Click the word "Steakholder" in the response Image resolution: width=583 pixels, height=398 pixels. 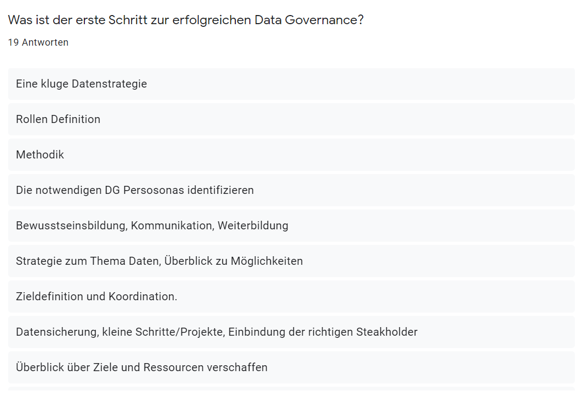click(x=387, y=332)
